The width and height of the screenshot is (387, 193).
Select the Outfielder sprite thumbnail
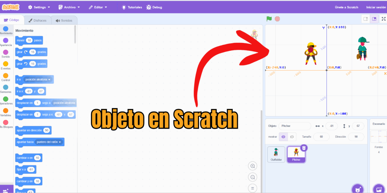pyautogui.click(x=276, y=154)
